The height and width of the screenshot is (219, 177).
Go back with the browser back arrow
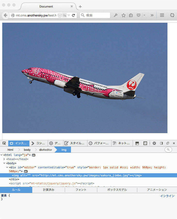coord(6,15)
